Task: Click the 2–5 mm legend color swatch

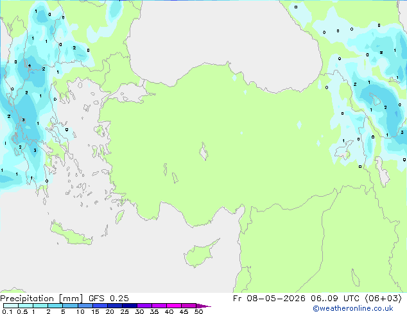Action: [55, 306]
